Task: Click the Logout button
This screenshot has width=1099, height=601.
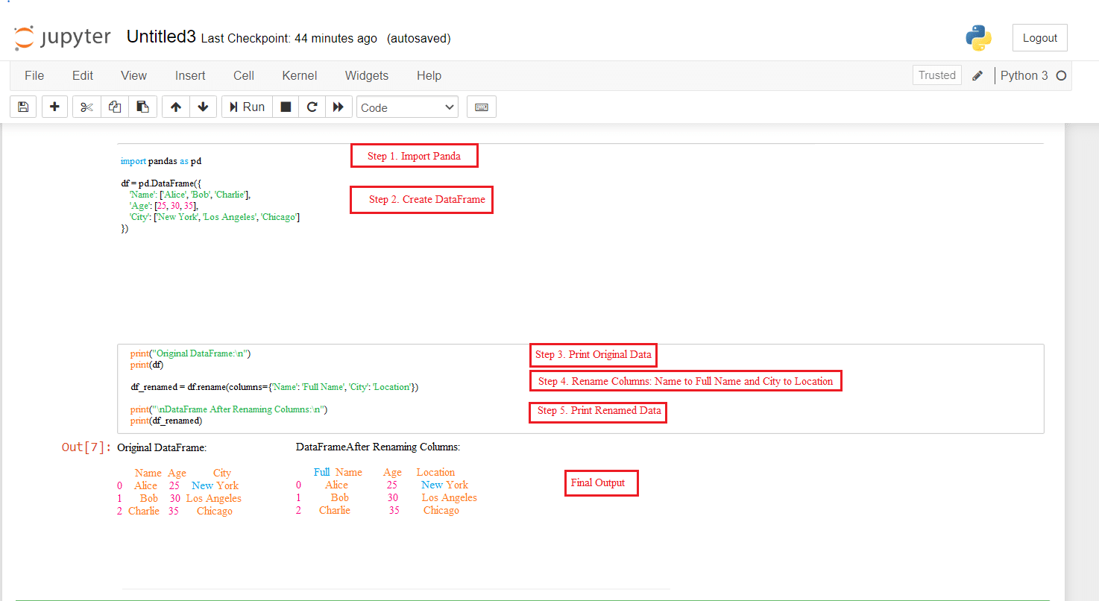Action: (x=1039, y=38)
